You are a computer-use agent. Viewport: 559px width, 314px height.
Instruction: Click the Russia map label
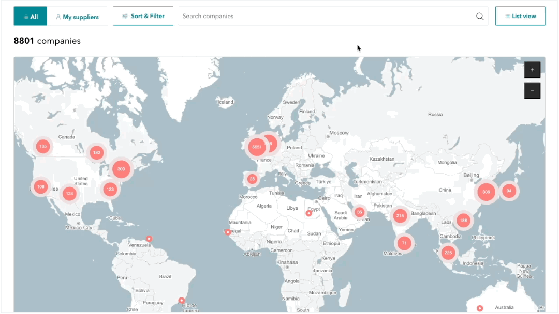coord(435,115)
